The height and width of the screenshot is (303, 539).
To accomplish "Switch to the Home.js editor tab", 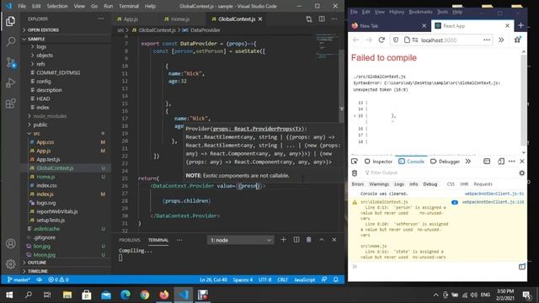I will (x=180, y=19).
